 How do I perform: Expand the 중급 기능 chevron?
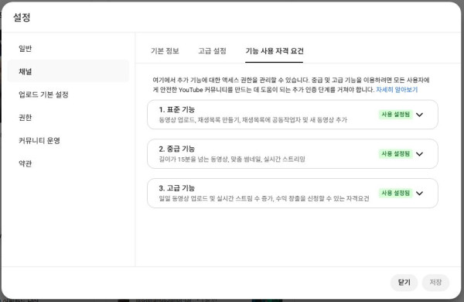click(x=419, y=154)
